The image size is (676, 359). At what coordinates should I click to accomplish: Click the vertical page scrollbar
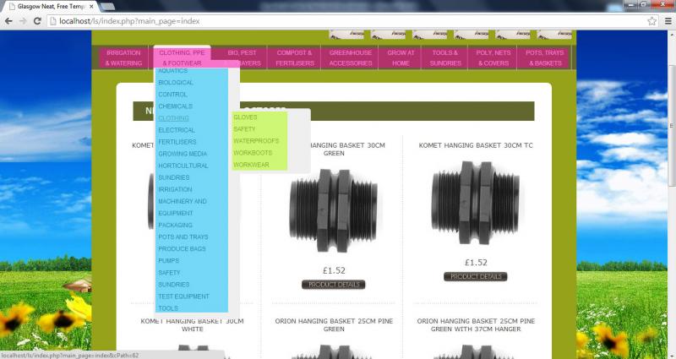[671, 125]
